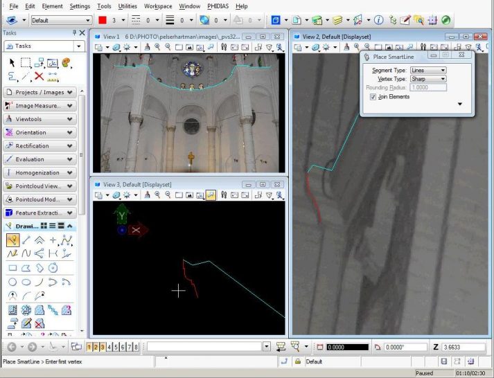Click the key-in text field in bottom bar
494x378 pixels.
point(204,347)
